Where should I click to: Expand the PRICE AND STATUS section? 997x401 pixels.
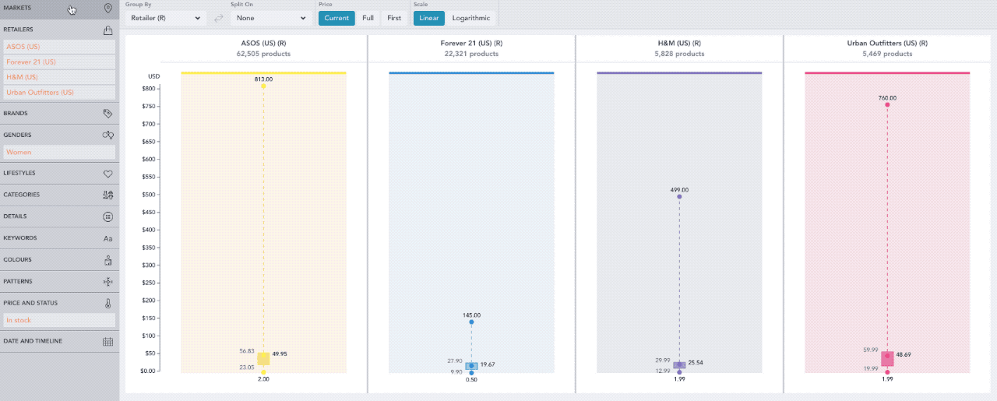pyautogui.click(x=59, y=303)
